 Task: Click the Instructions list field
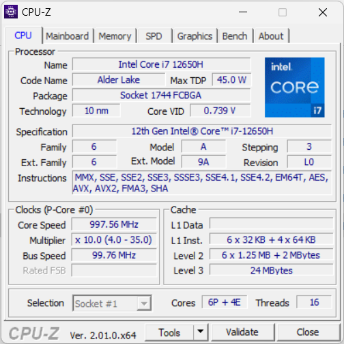coord(202,183)
